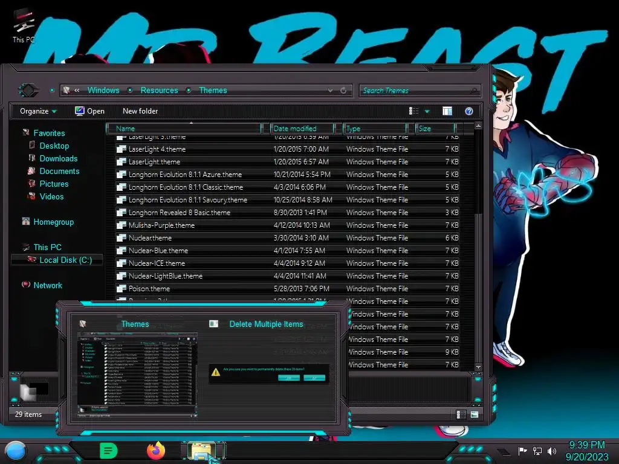Viewport: 619px width, 464px height.
Task: Refresh the Themes folder view
Action: point(343,91)
